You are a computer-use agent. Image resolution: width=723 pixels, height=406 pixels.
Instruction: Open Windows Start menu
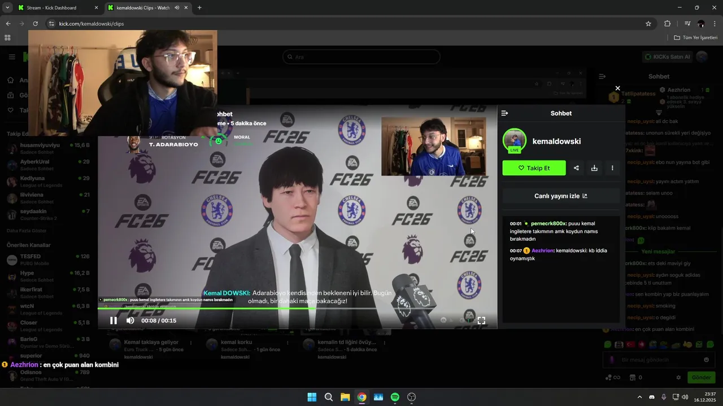coord(312,397)
